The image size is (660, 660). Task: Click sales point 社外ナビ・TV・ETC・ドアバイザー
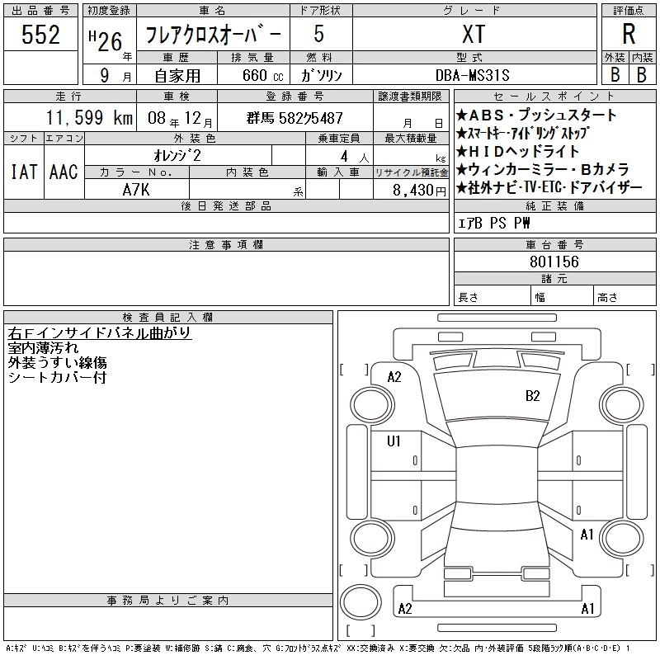549,188
